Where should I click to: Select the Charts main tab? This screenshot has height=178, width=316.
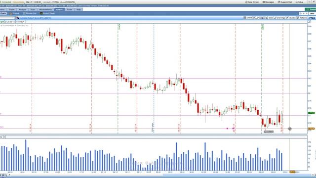coord(59,9)
